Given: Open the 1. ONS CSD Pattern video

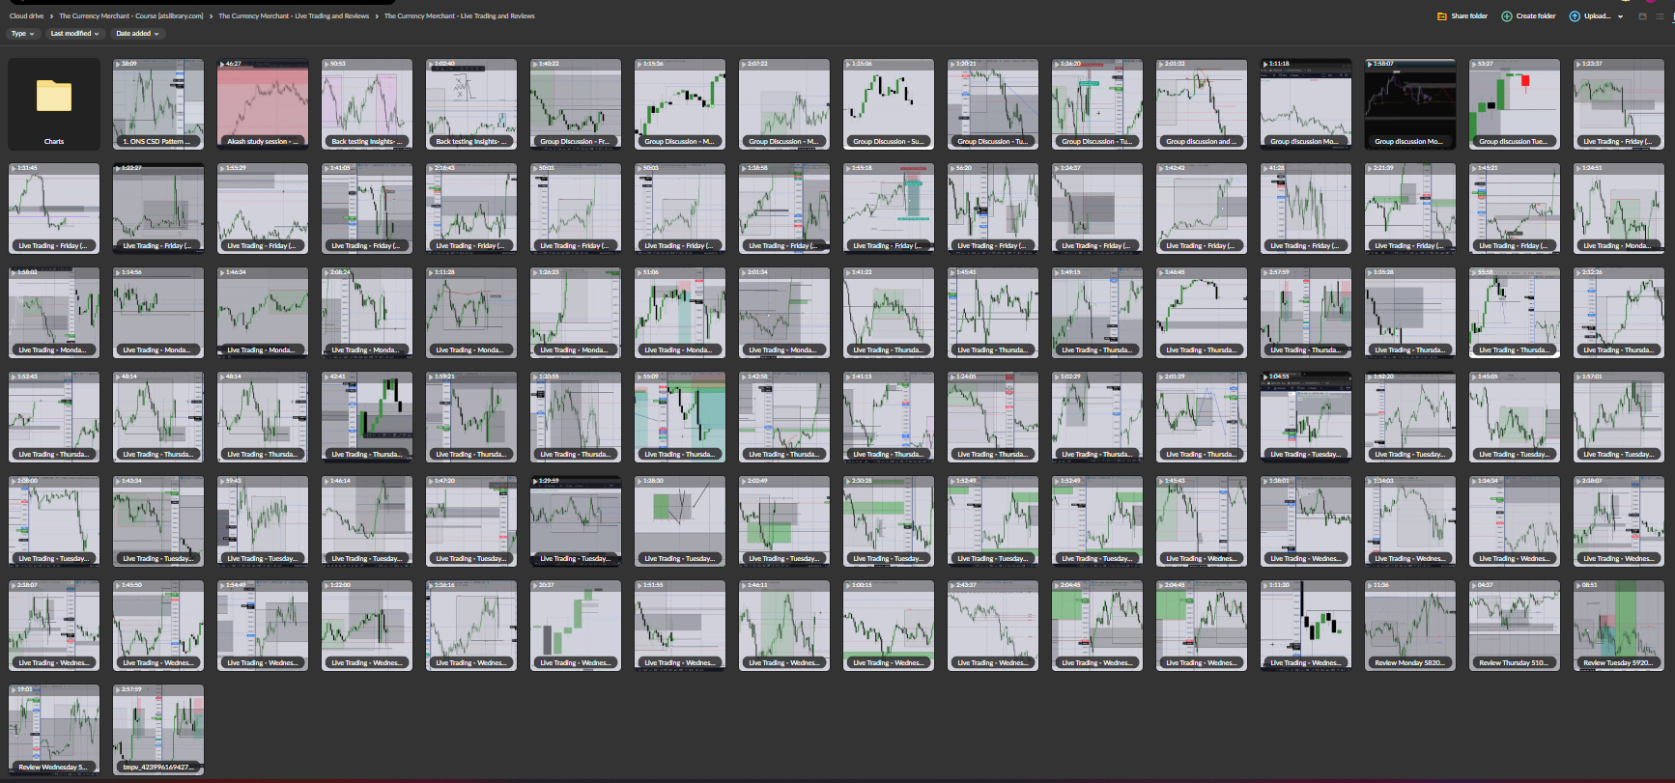Looking at the screenshot, I should [x=158, y=103].
